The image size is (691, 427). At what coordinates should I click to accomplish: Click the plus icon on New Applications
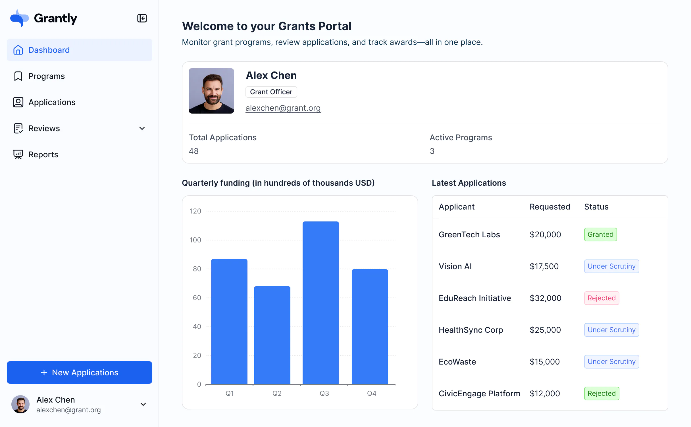44,372
